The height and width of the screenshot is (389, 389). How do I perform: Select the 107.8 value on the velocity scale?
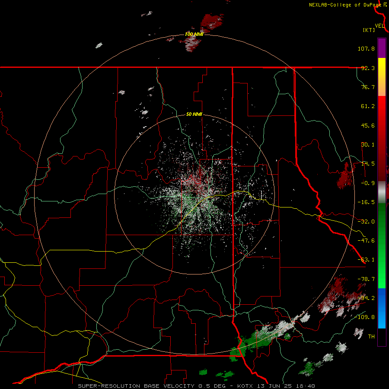366,48
